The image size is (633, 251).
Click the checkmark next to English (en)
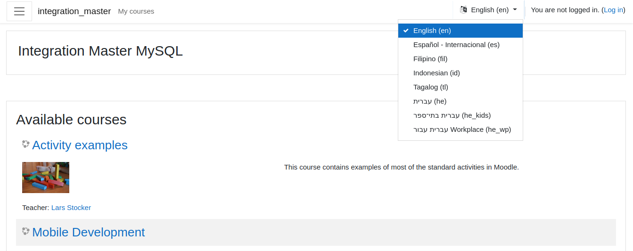(406, 31)
